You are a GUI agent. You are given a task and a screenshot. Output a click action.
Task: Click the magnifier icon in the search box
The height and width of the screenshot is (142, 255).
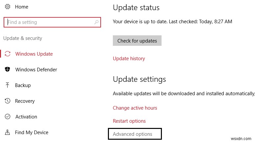(96, 22)
